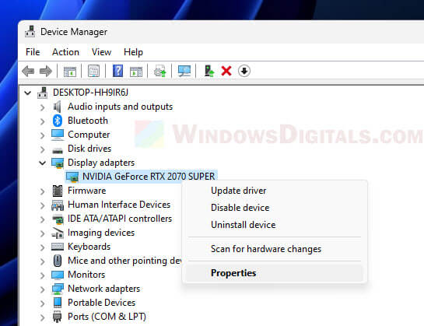Click the Audio inputs and outputs speaker icon
The height and width of the screenshot is (326, 424).
click(x=58, y=107)
